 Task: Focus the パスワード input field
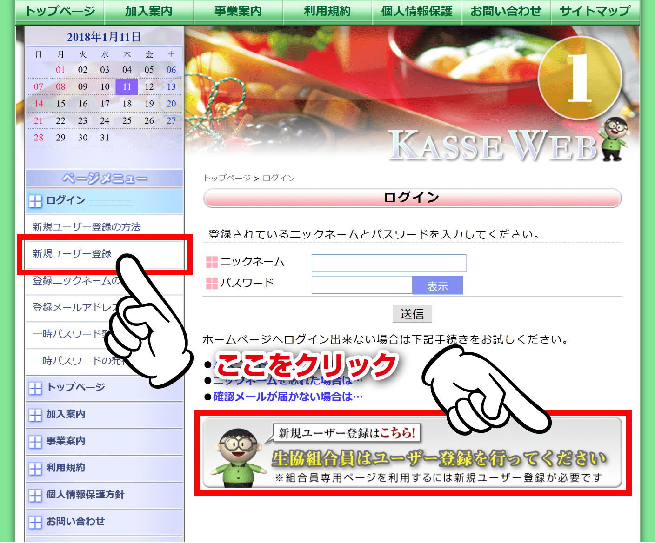362,285
